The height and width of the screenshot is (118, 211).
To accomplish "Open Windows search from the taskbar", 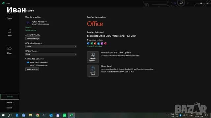I will 10,115.
